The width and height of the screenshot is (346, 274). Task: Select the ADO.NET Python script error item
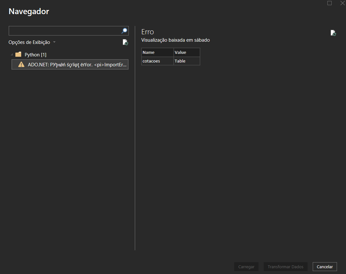pos(70,64)
